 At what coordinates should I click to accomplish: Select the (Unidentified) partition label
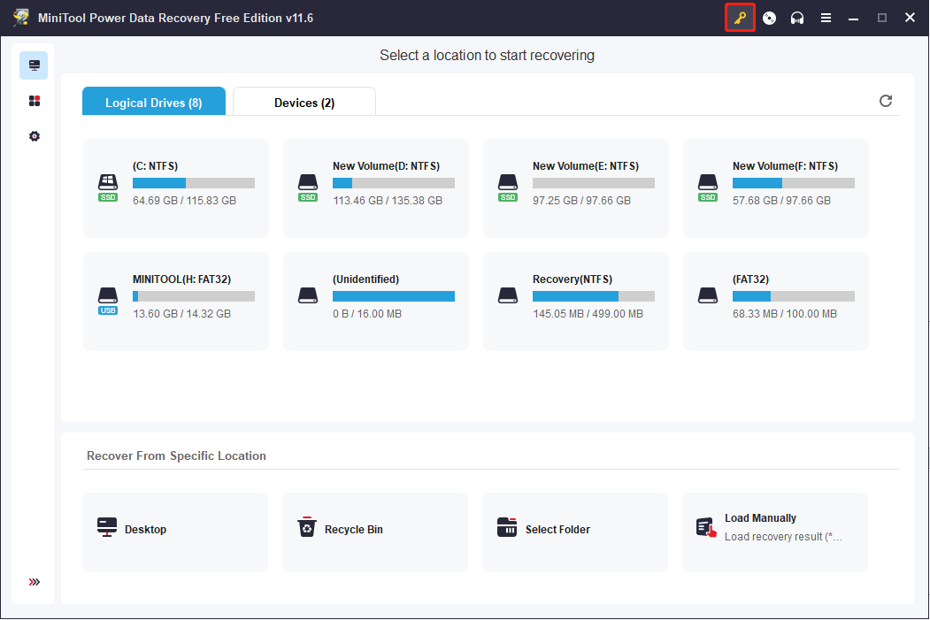coord(366,279)
